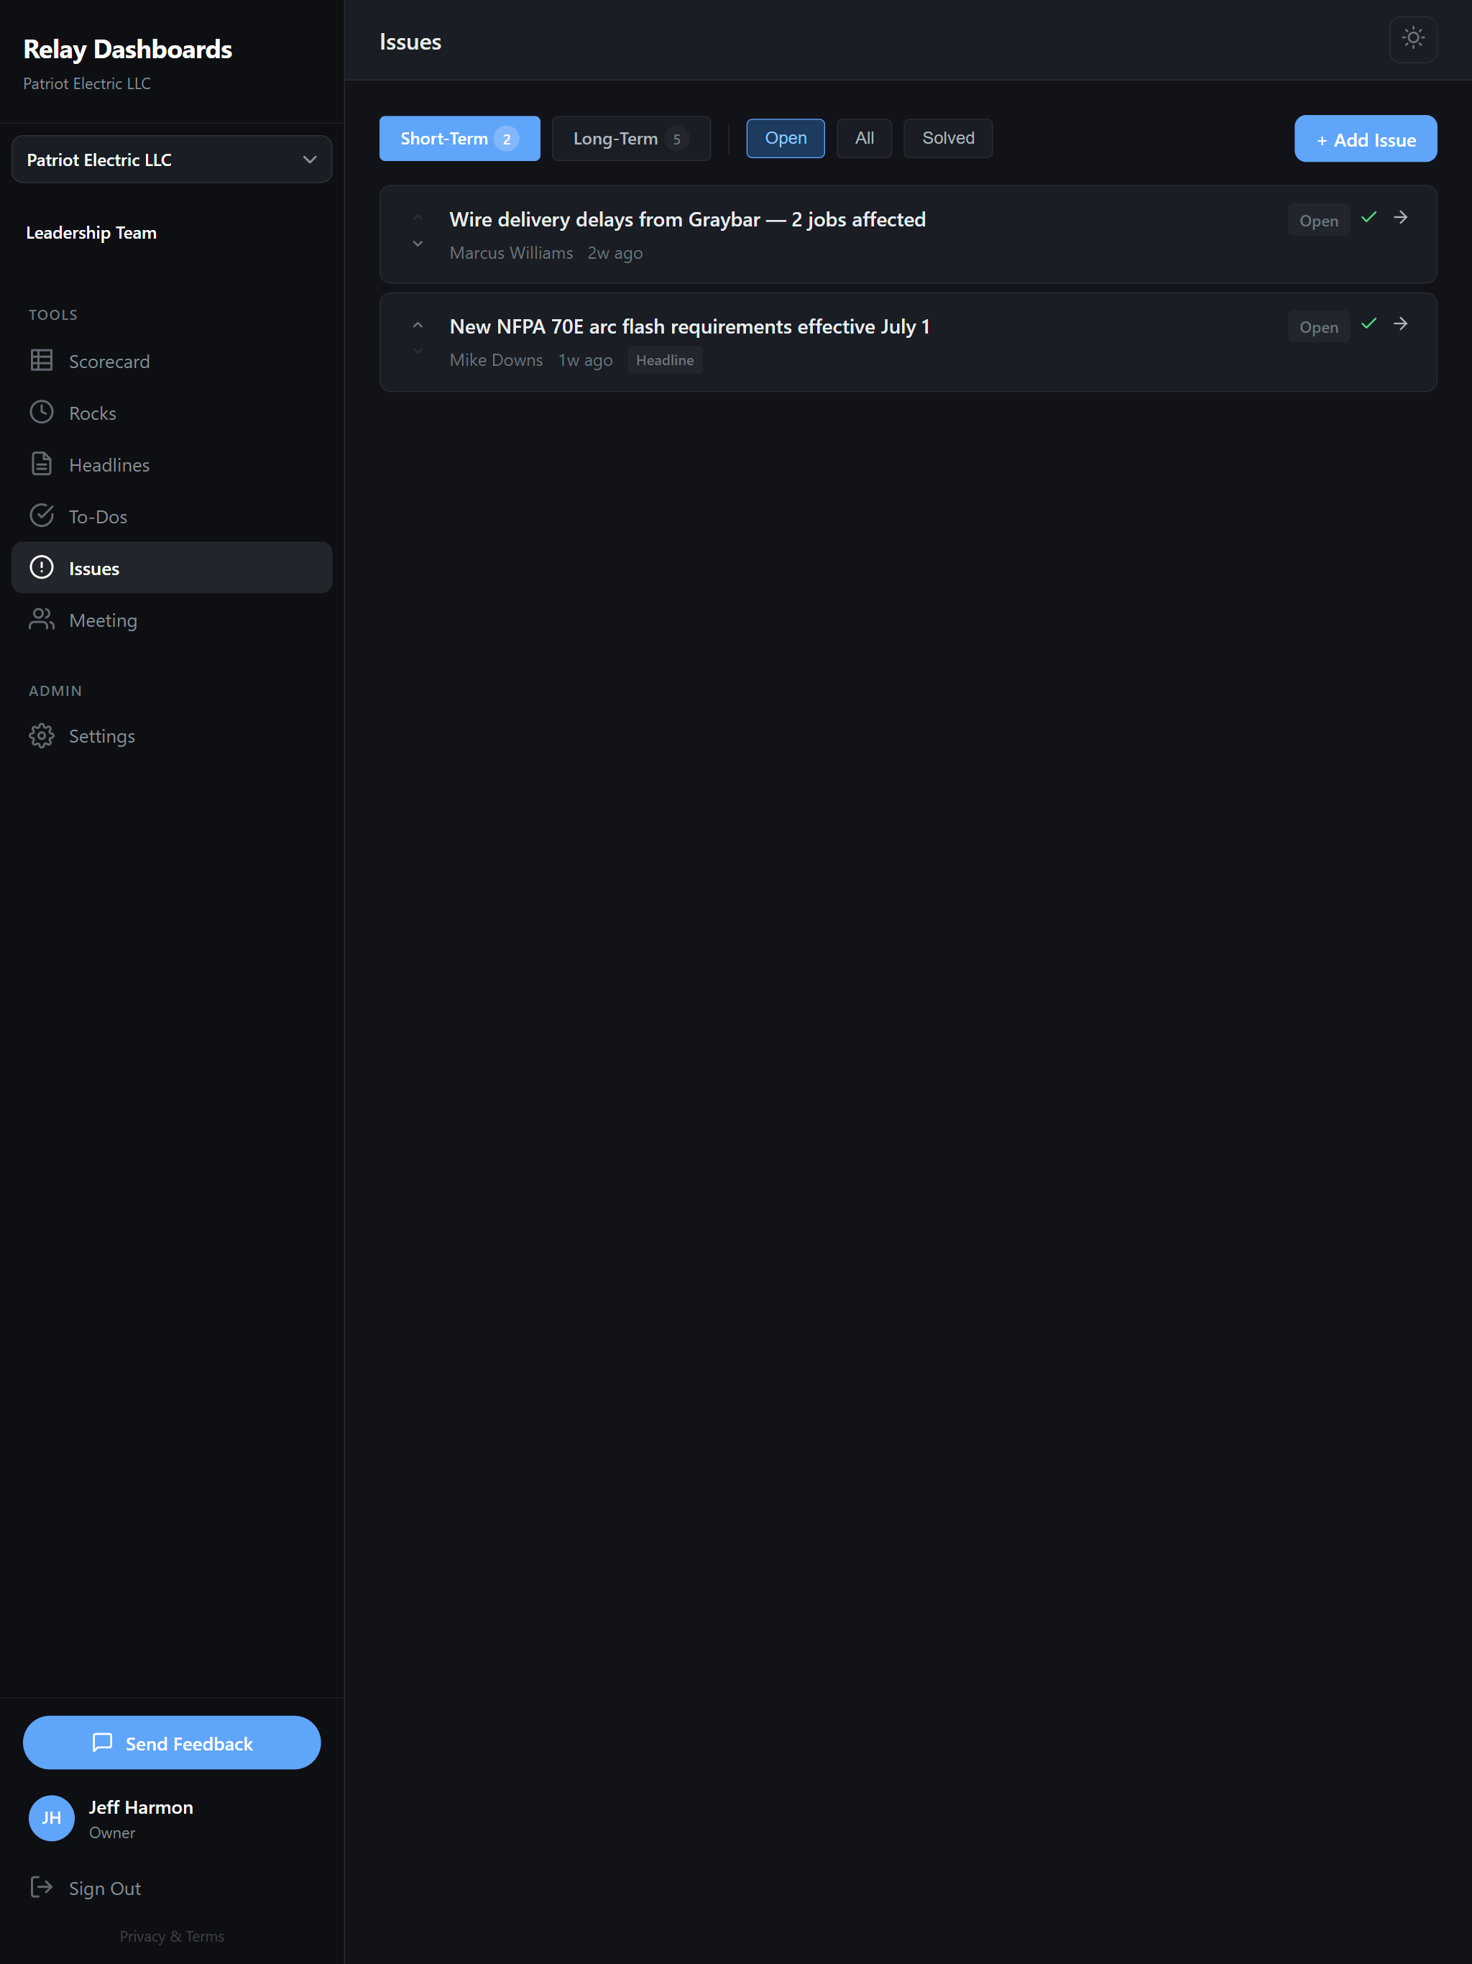Open the Privacy & Terms link
The image size is (1472, 1964).
point(171,1935)
